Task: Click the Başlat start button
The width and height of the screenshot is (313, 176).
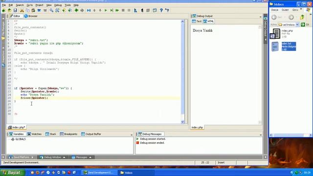Action: tap(12, 173)
